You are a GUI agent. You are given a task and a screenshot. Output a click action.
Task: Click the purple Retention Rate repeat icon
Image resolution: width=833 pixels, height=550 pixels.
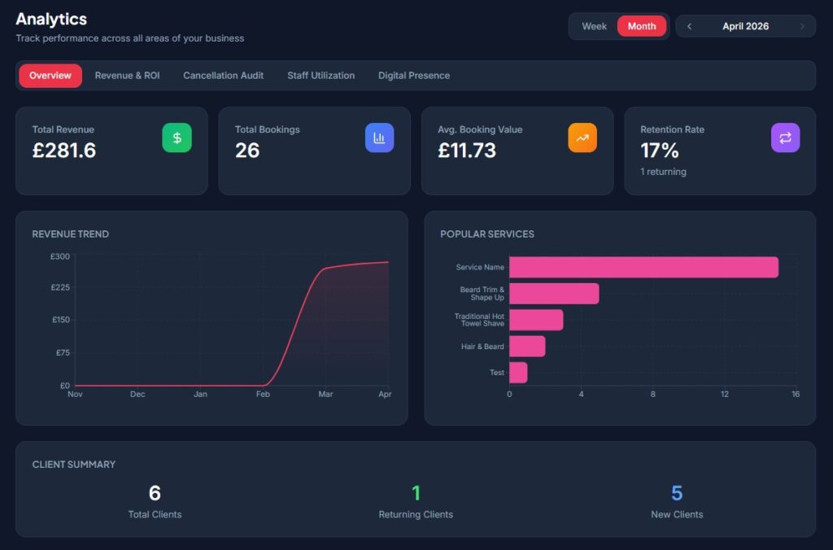point(785,137)
